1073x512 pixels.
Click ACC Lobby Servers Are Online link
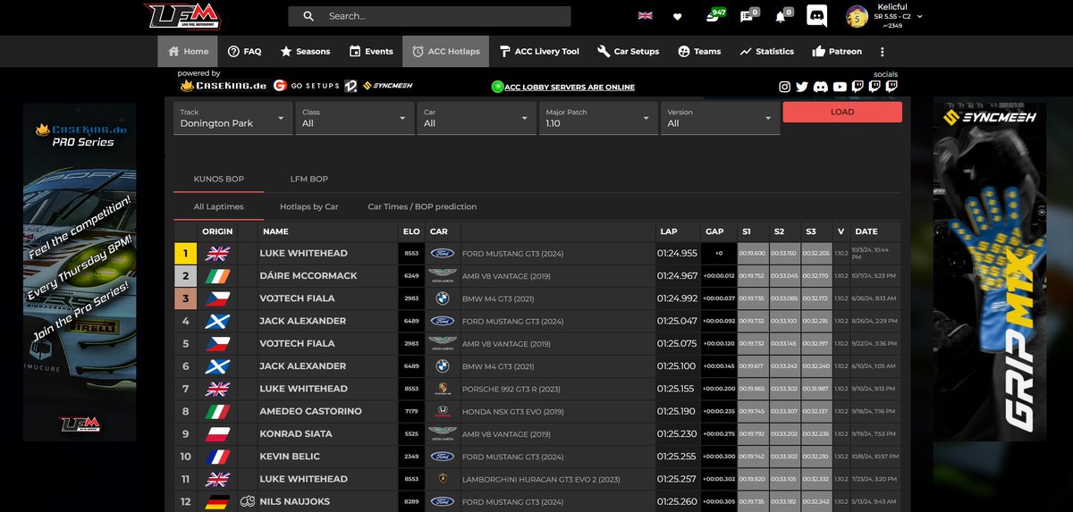coord(570,88)
